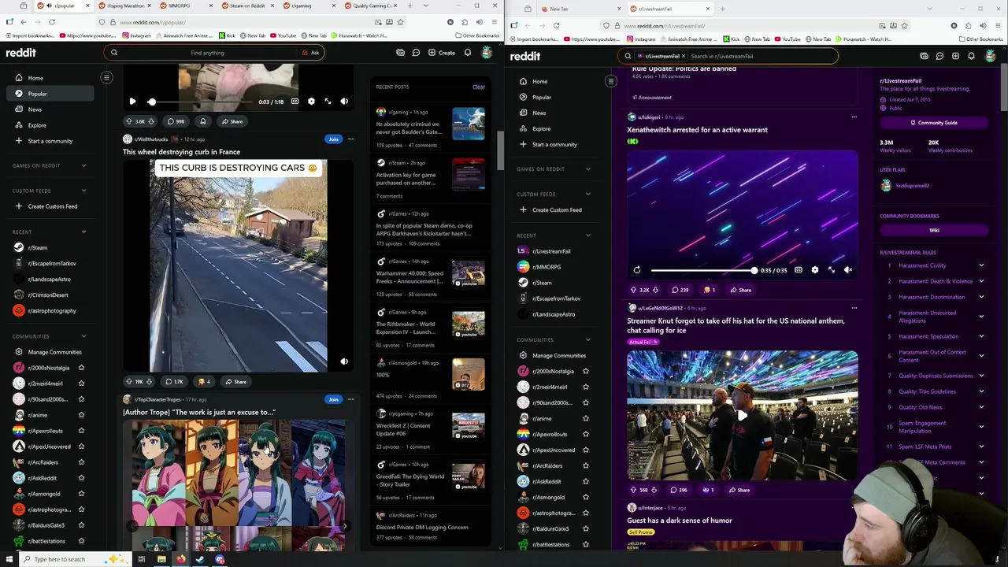This screenshot has height=567, width=1008.
Task: Open the Wiki community bookmark
Action: (x=934, y=231)
